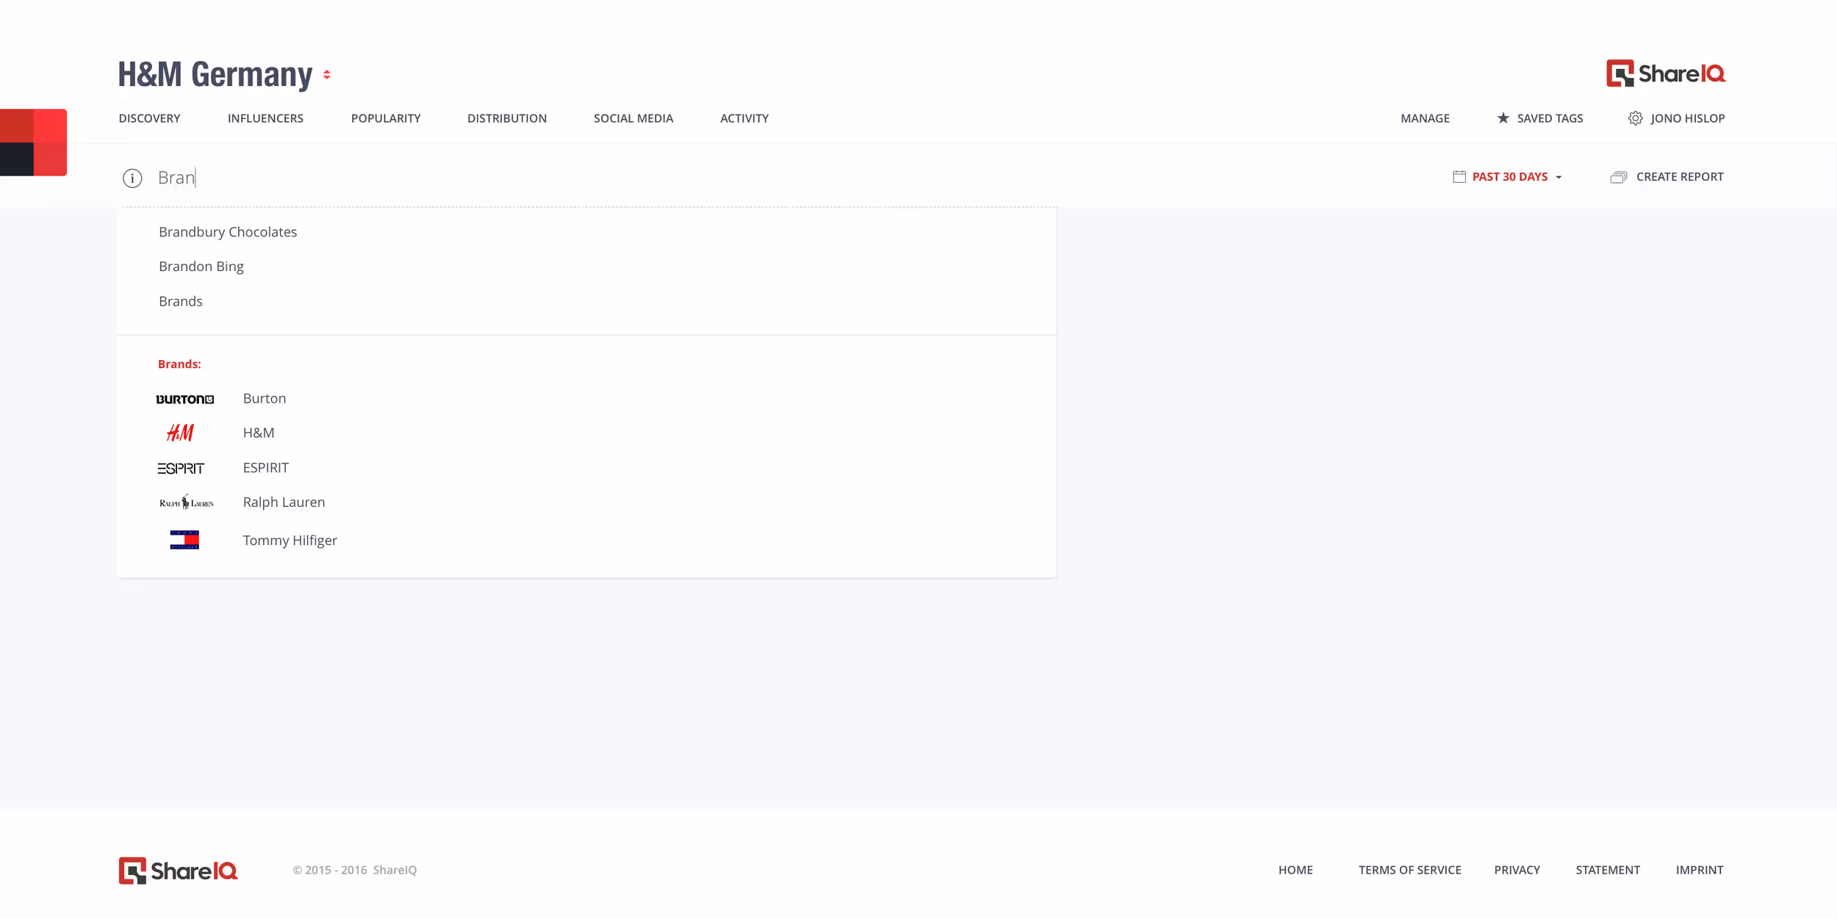Click the Burton brand logo

184,399
